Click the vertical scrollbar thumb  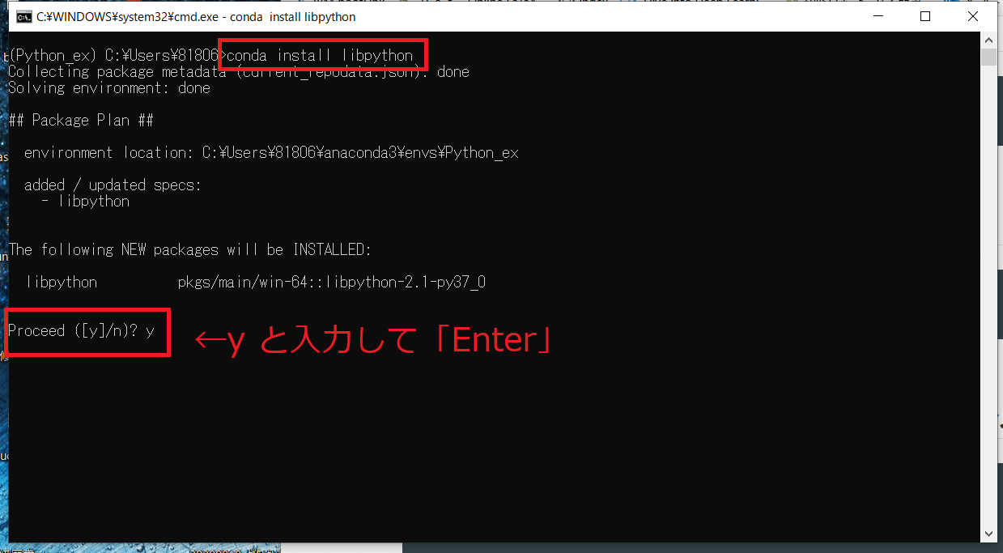pyautogui.click(x=988, y=57)
